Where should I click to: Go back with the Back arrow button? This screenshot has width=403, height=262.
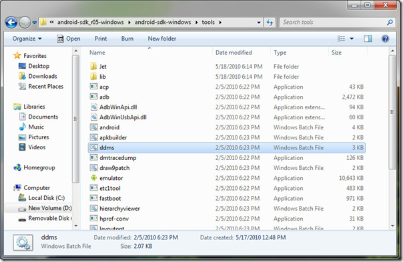(x=11, y=23)
